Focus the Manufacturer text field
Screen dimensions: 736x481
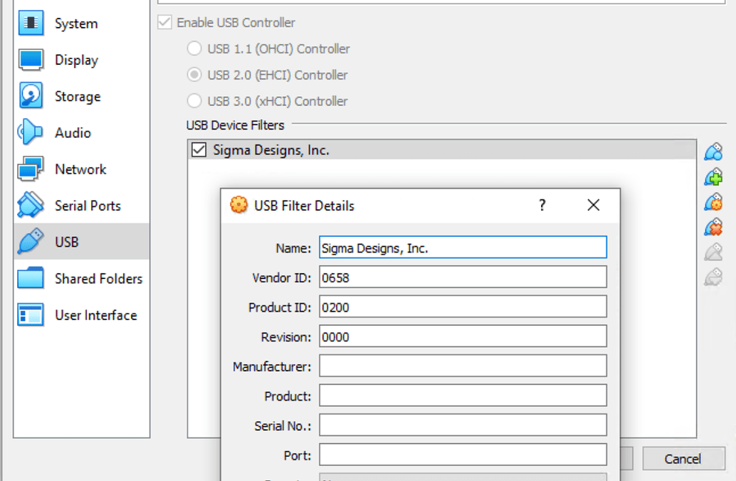[463, 366]
